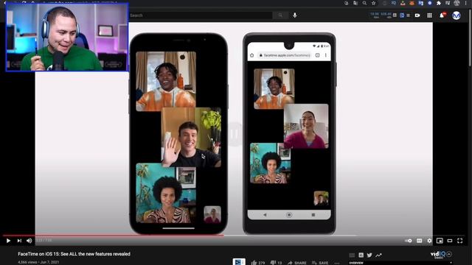Open the player settings gear

pos(429,241)
